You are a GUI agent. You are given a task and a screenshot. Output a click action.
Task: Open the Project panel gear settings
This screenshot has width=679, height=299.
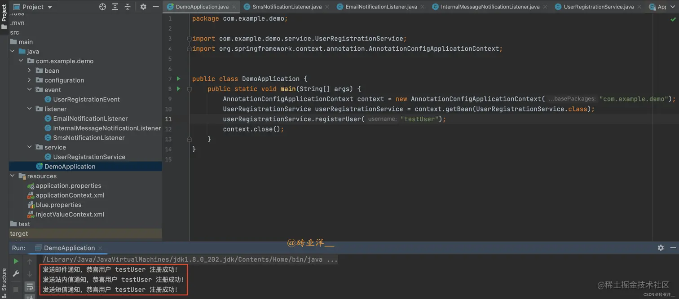point(143,7)
